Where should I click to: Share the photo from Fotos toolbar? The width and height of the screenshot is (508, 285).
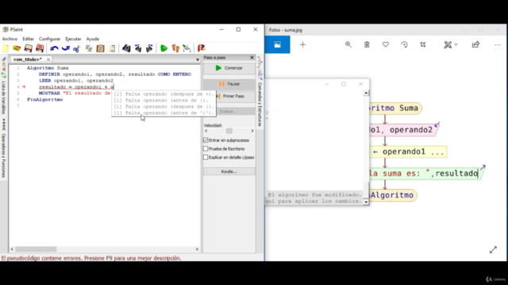click(475, 44)
